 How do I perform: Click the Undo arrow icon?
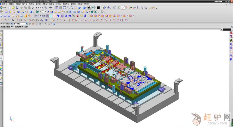point(38,8)
